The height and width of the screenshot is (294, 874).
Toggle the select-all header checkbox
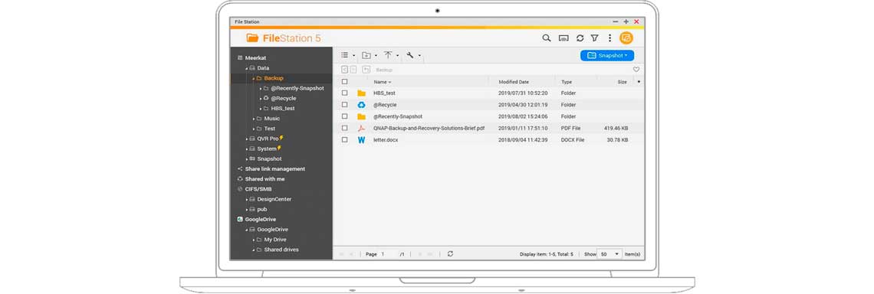[x=344, y=82]
